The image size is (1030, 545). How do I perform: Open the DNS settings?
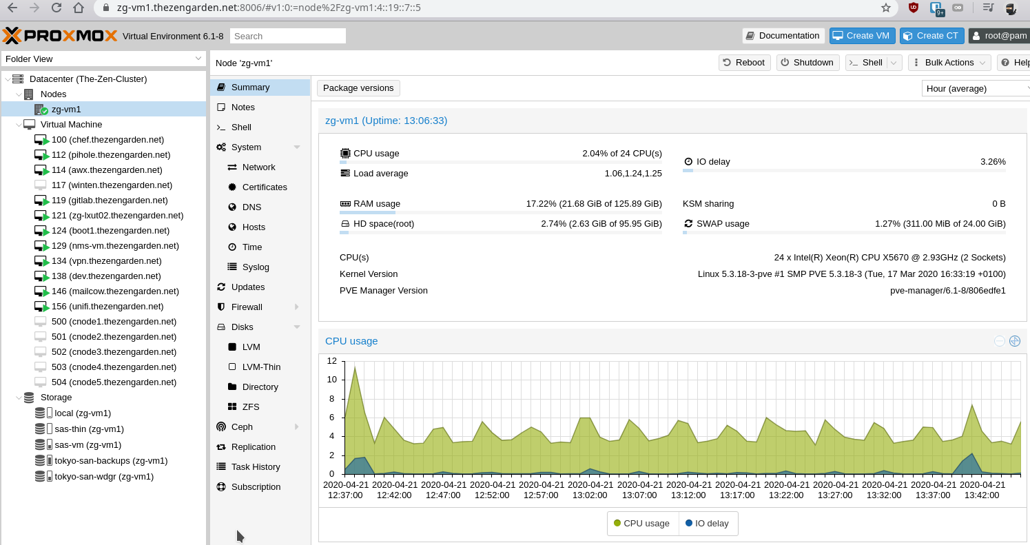coord(260,207)
